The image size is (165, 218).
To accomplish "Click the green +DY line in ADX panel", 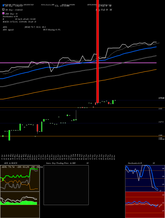I will point(19,176).
